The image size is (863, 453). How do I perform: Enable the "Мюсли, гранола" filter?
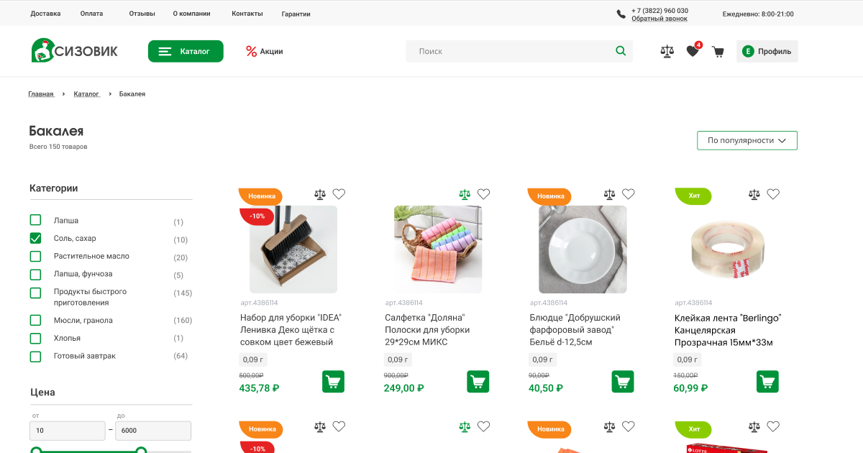[x=35, y=320]
